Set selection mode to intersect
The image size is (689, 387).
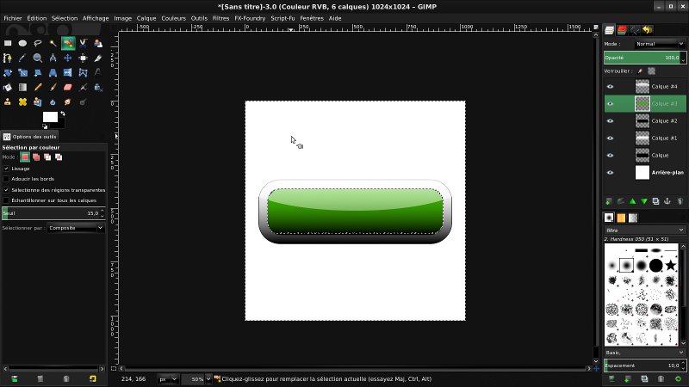point(59,157)
